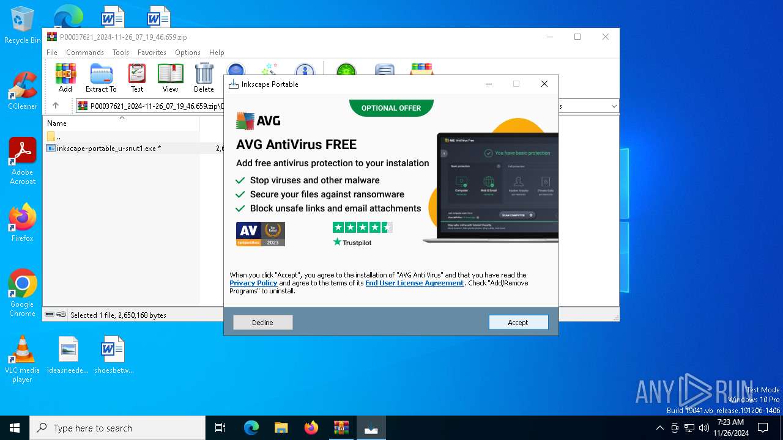This screenshot has height=440, width=783.
Task: Click the taskbar search box
Action: (117, 428)
